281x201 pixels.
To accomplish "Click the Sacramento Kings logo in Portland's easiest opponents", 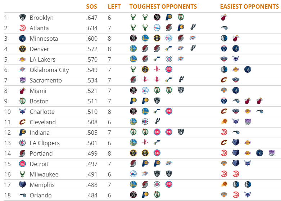I will click(272, 153).
